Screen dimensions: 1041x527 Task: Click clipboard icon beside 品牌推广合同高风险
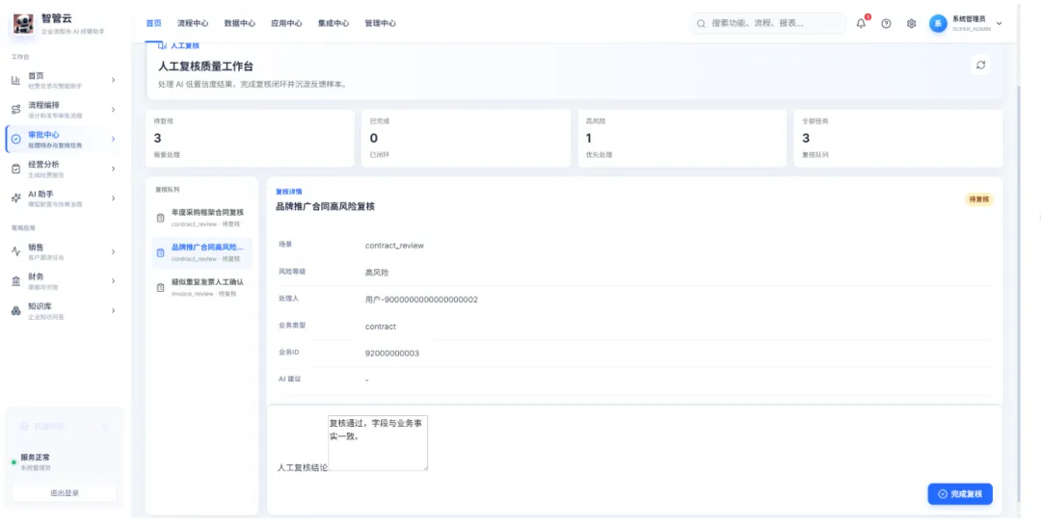[x=160, y=252]
